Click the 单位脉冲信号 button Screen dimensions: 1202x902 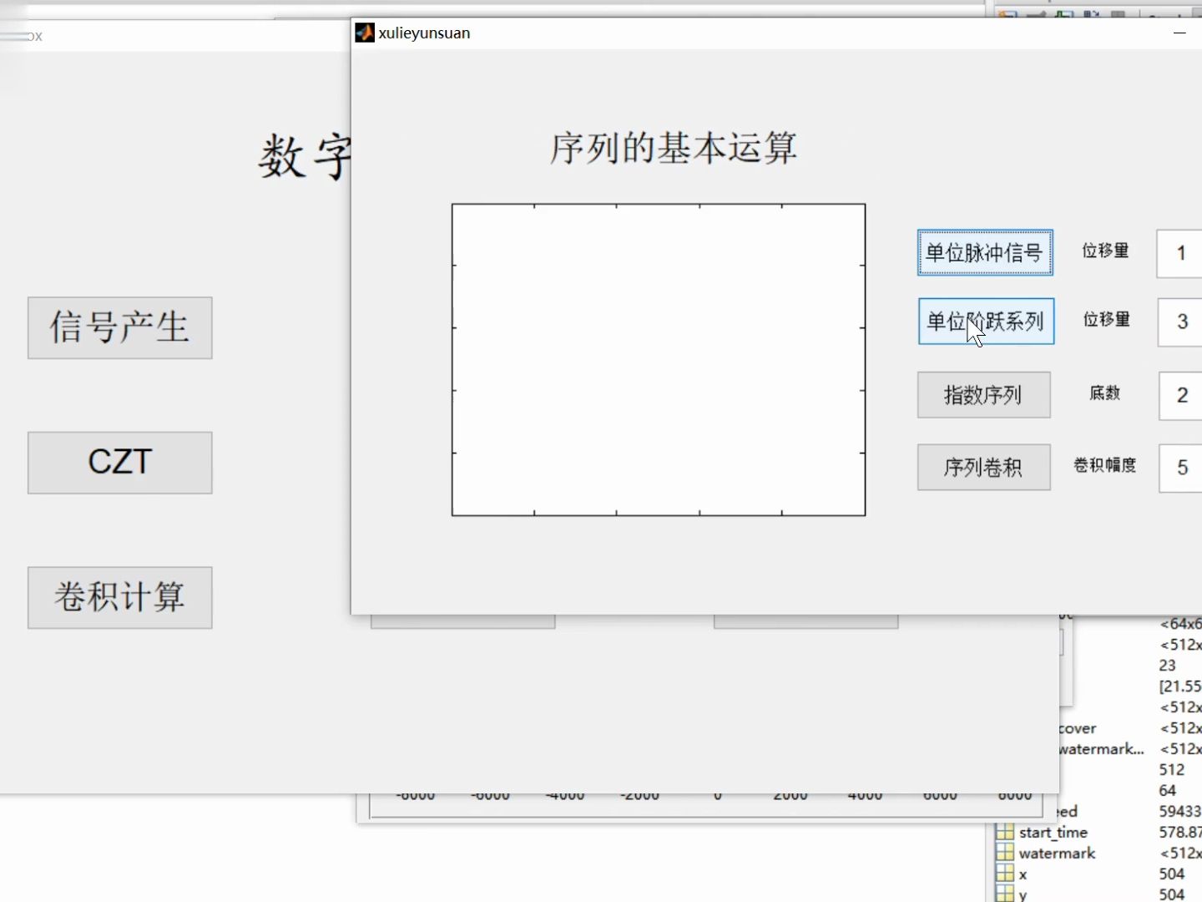click(985, 252)
